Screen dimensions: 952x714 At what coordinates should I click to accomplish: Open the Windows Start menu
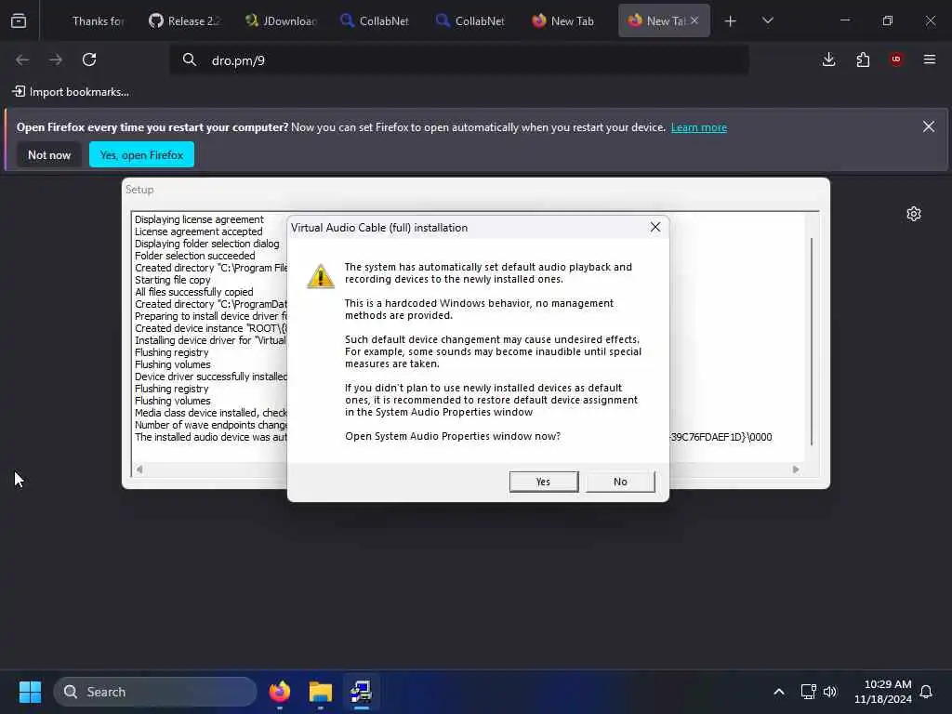tap(31, 692)
